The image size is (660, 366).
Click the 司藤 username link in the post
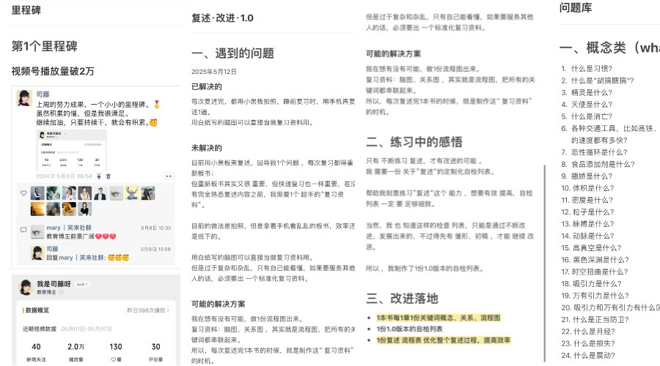(43, 94)
